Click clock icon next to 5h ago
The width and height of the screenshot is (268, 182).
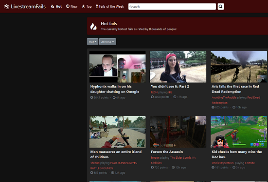click(234, 167)
